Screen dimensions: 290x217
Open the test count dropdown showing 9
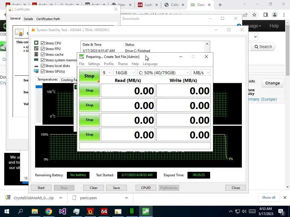coord(106,73)
